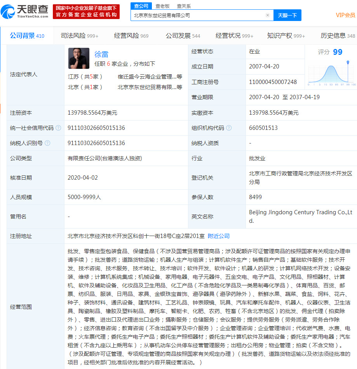
Task: Open the 司法风险 999+ tab
Action: 80,36
